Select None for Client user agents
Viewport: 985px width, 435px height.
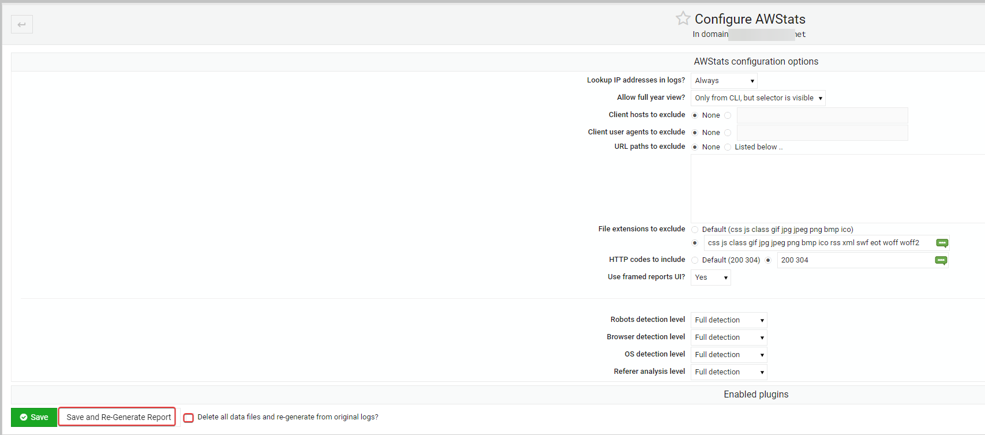695,133
